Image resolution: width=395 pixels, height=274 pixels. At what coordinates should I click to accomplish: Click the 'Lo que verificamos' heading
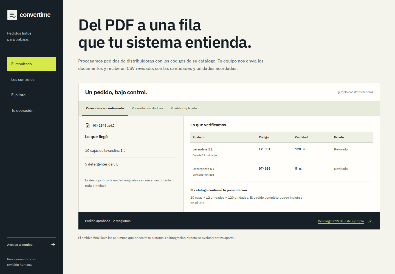pos(208,125)
